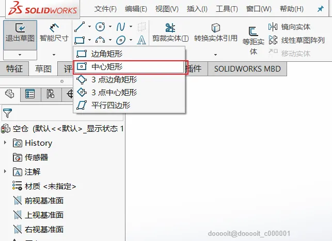332x241 pixels.
Task: Open the PropertyManager tab icon
Action: tap(30, 94)
